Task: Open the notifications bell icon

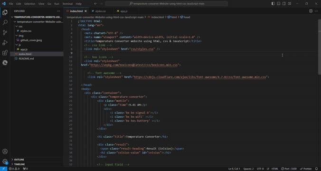Action: [316, 169]
